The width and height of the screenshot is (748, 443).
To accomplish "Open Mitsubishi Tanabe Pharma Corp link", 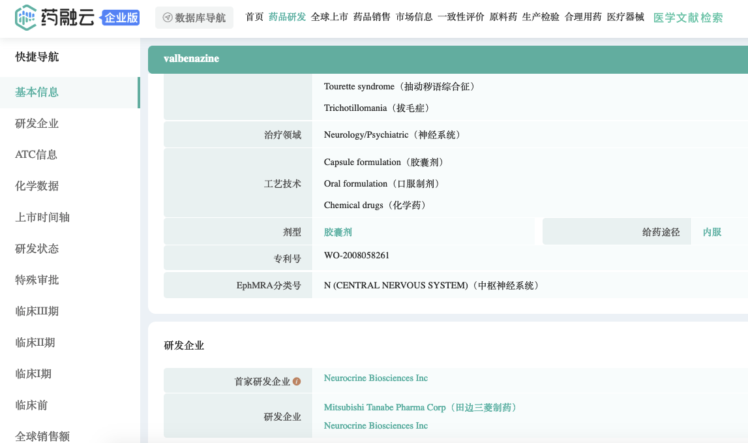I will pyautogui.click(x=421, y=407).
